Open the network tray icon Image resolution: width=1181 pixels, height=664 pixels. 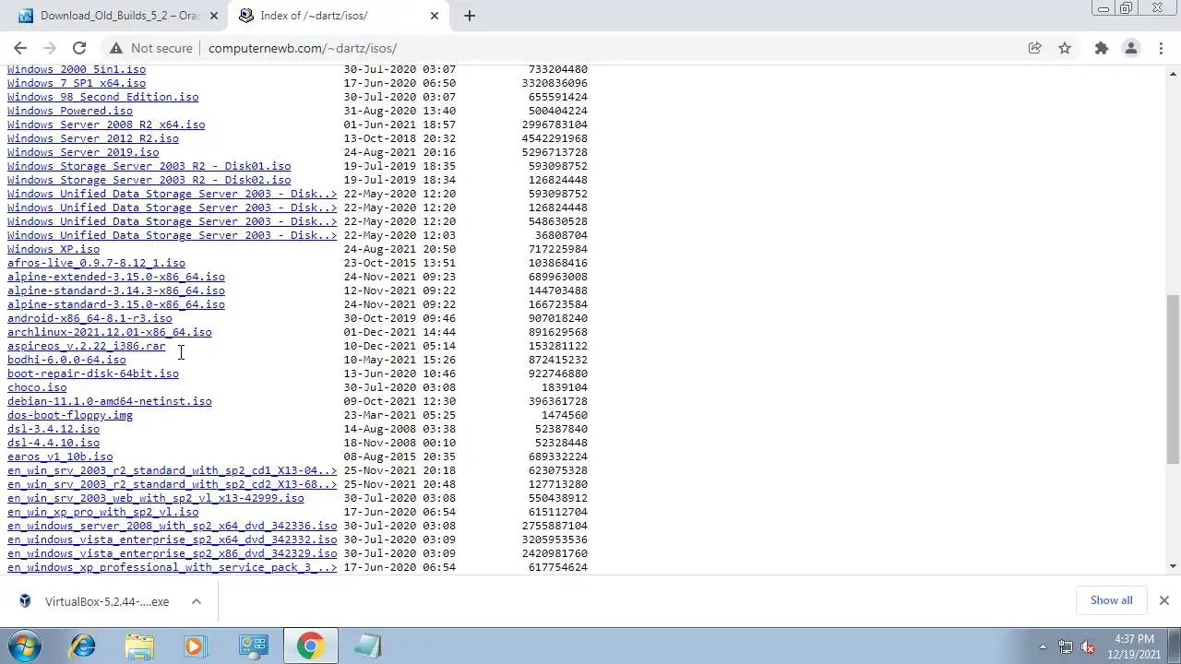tap(1066, 646)
